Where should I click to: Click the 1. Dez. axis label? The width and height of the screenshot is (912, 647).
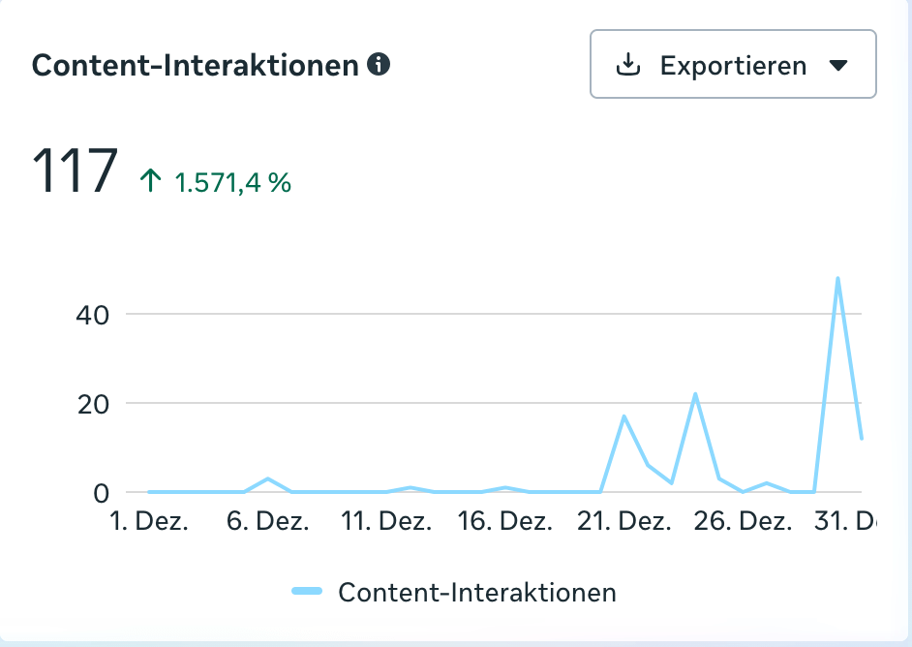[x=148, y=521]
